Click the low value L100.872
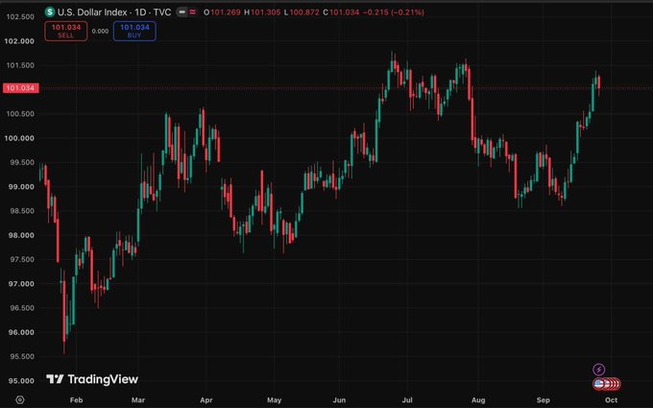 tap(302, 12)
